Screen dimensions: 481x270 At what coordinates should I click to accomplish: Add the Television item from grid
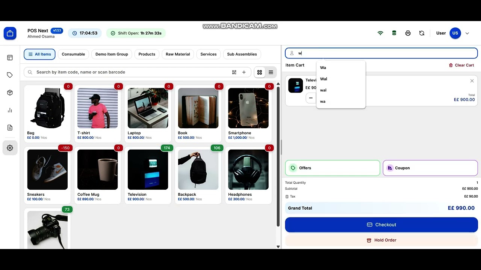pyautogui.click(x=148, y=175)
